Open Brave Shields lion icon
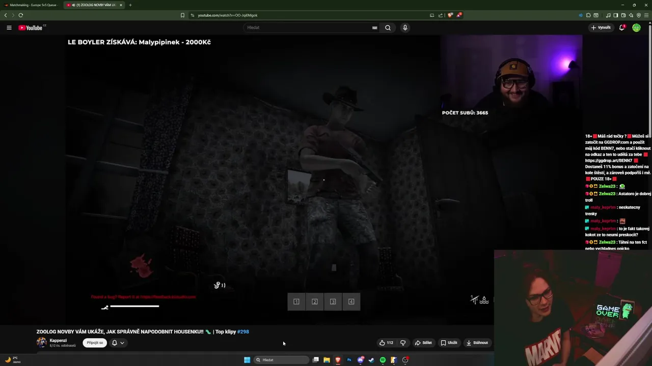The image size is (652, 366). tap(450, 15)
